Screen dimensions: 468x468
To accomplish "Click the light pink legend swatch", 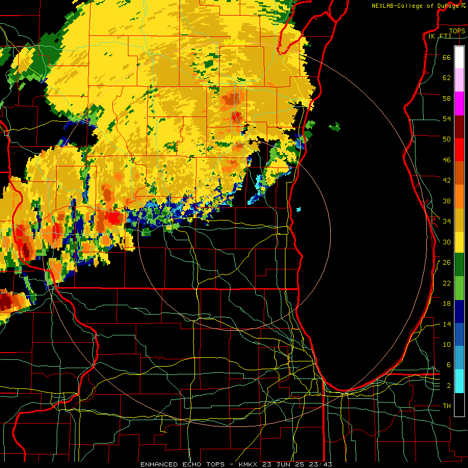I will (x=459, y=80).
